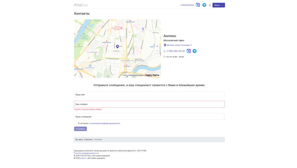Zoom in on the Yandex map
Image resolution: width=297 pixels, height=168 pixels.
157,46
